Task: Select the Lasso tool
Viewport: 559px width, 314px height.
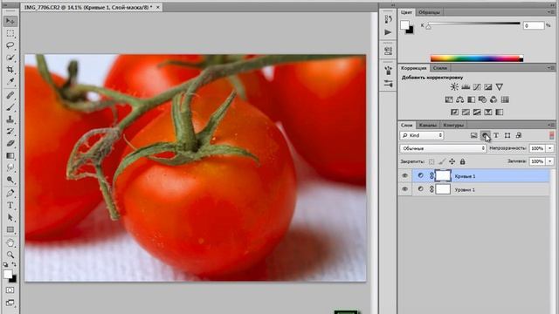Action: [10, 45]
